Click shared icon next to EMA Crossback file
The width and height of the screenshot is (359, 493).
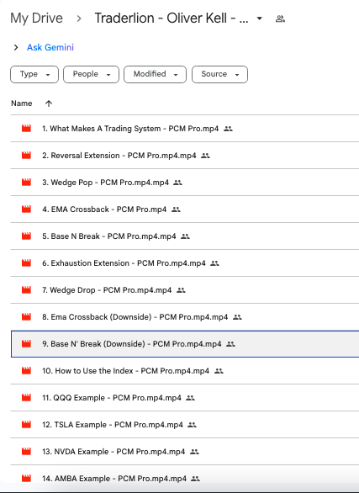[176, 209]
